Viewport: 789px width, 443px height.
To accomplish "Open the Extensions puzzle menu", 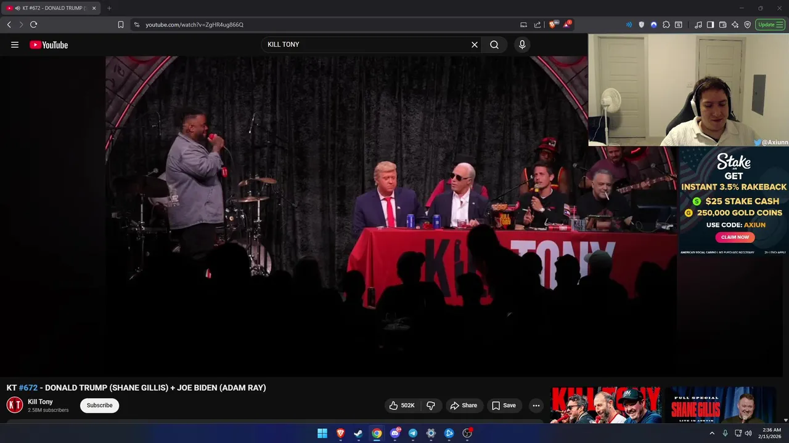I will [x=666, y=25].
